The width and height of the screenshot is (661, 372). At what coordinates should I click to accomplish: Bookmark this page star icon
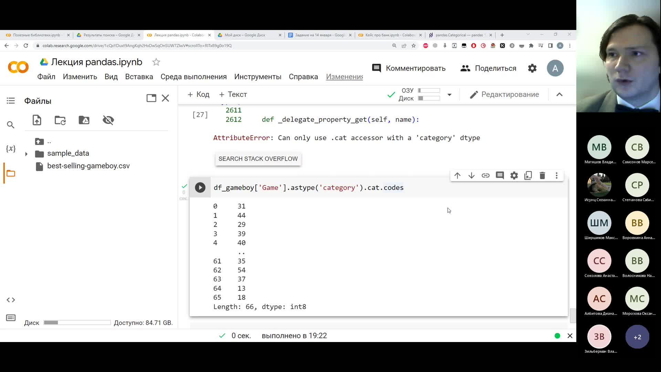click(413, 45)
